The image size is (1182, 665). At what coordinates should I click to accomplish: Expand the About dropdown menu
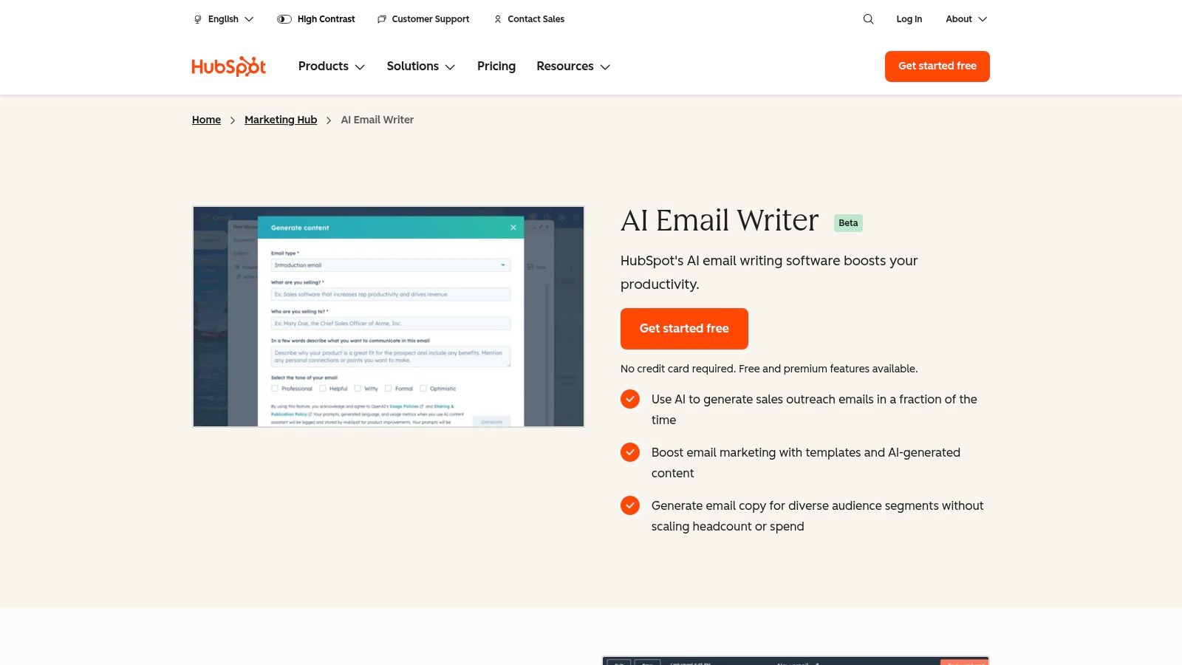click(x=966, y=19)
